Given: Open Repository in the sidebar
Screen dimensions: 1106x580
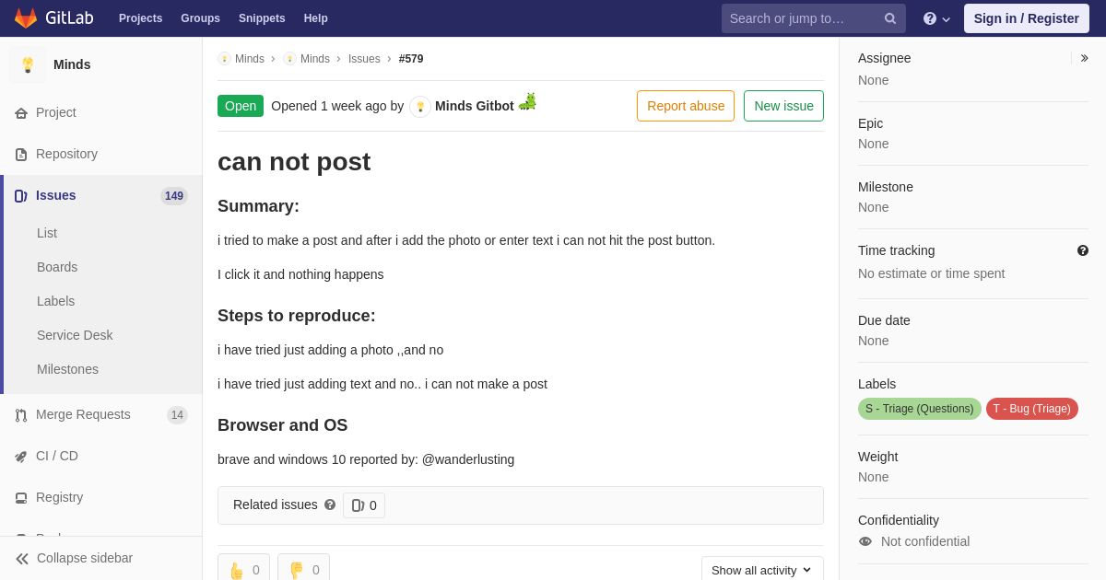Looking at the screenshot, I should tap(66, 154).
